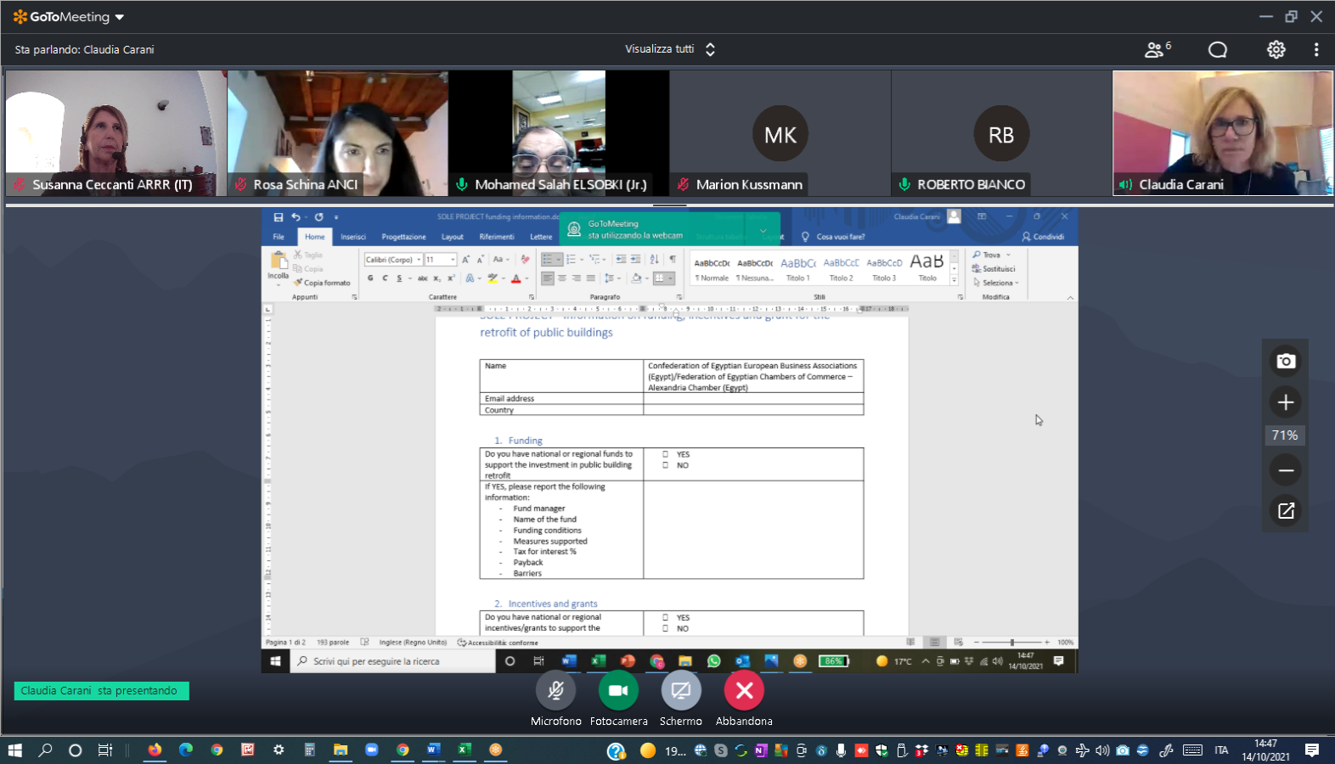Select Claudia Carani video tile
Screen dimensions: 1335x764
[x=1223, y=133]
